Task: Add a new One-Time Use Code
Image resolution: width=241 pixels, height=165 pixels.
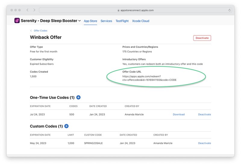Action: 78,97
